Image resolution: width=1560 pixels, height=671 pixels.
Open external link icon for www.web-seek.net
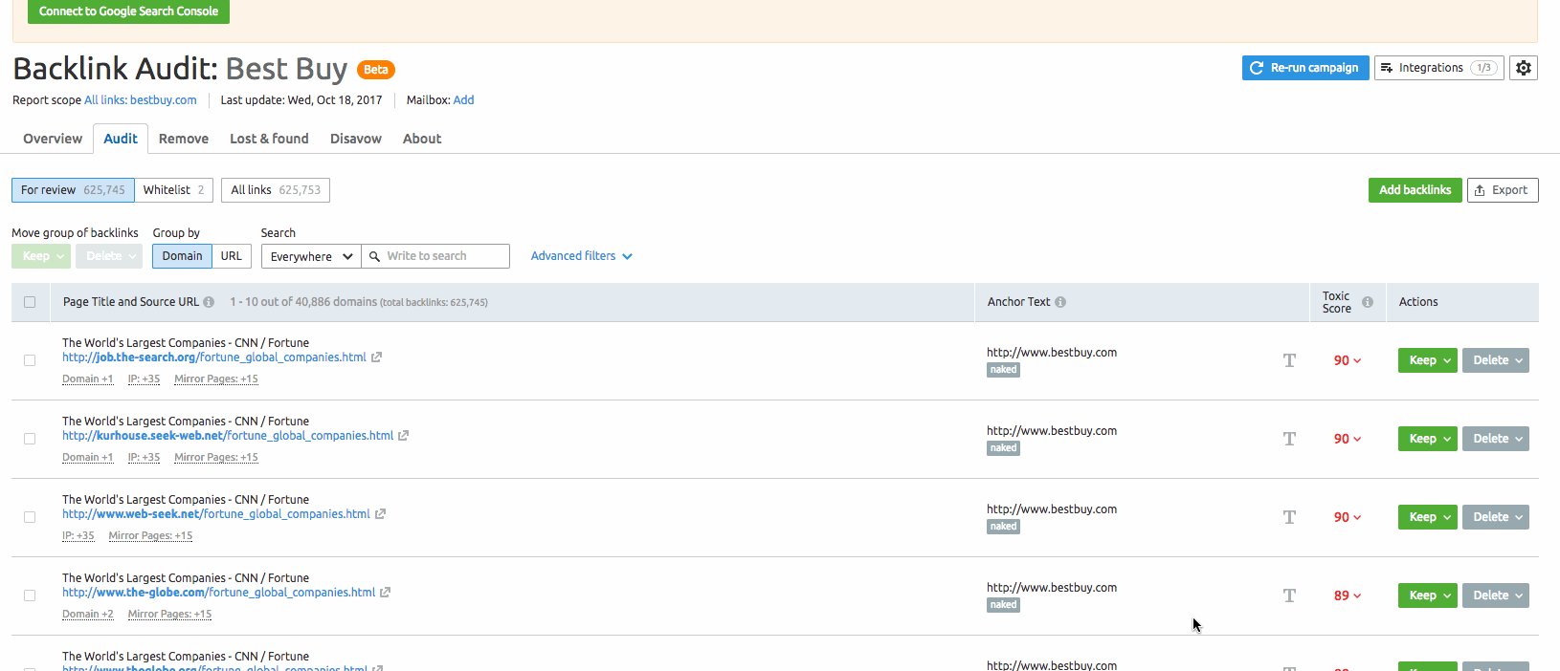click(x=380, y=514)
